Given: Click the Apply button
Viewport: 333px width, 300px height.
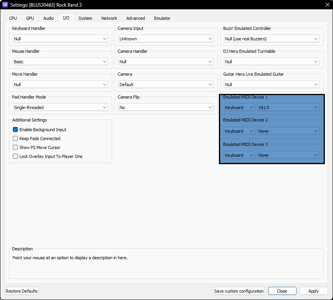Looking at the screenshot, I should click(314, 291).
